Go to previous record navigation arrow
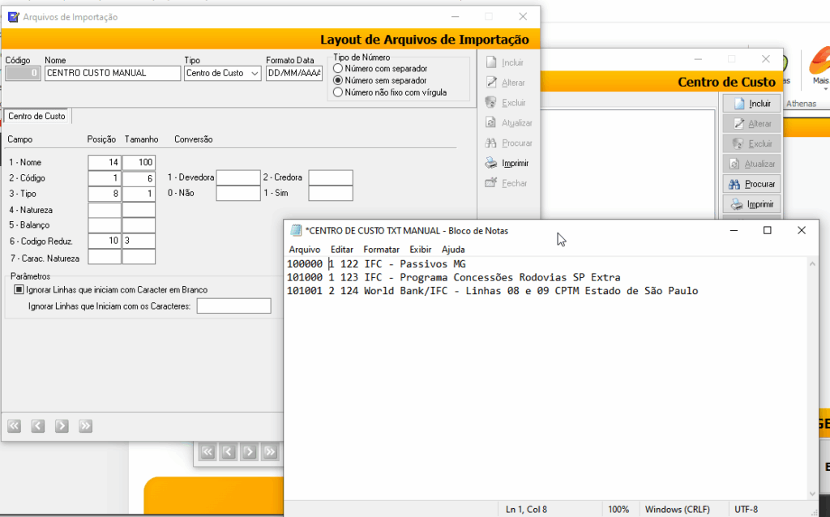This screenshot has width=830, height=517. click(37, 426)
